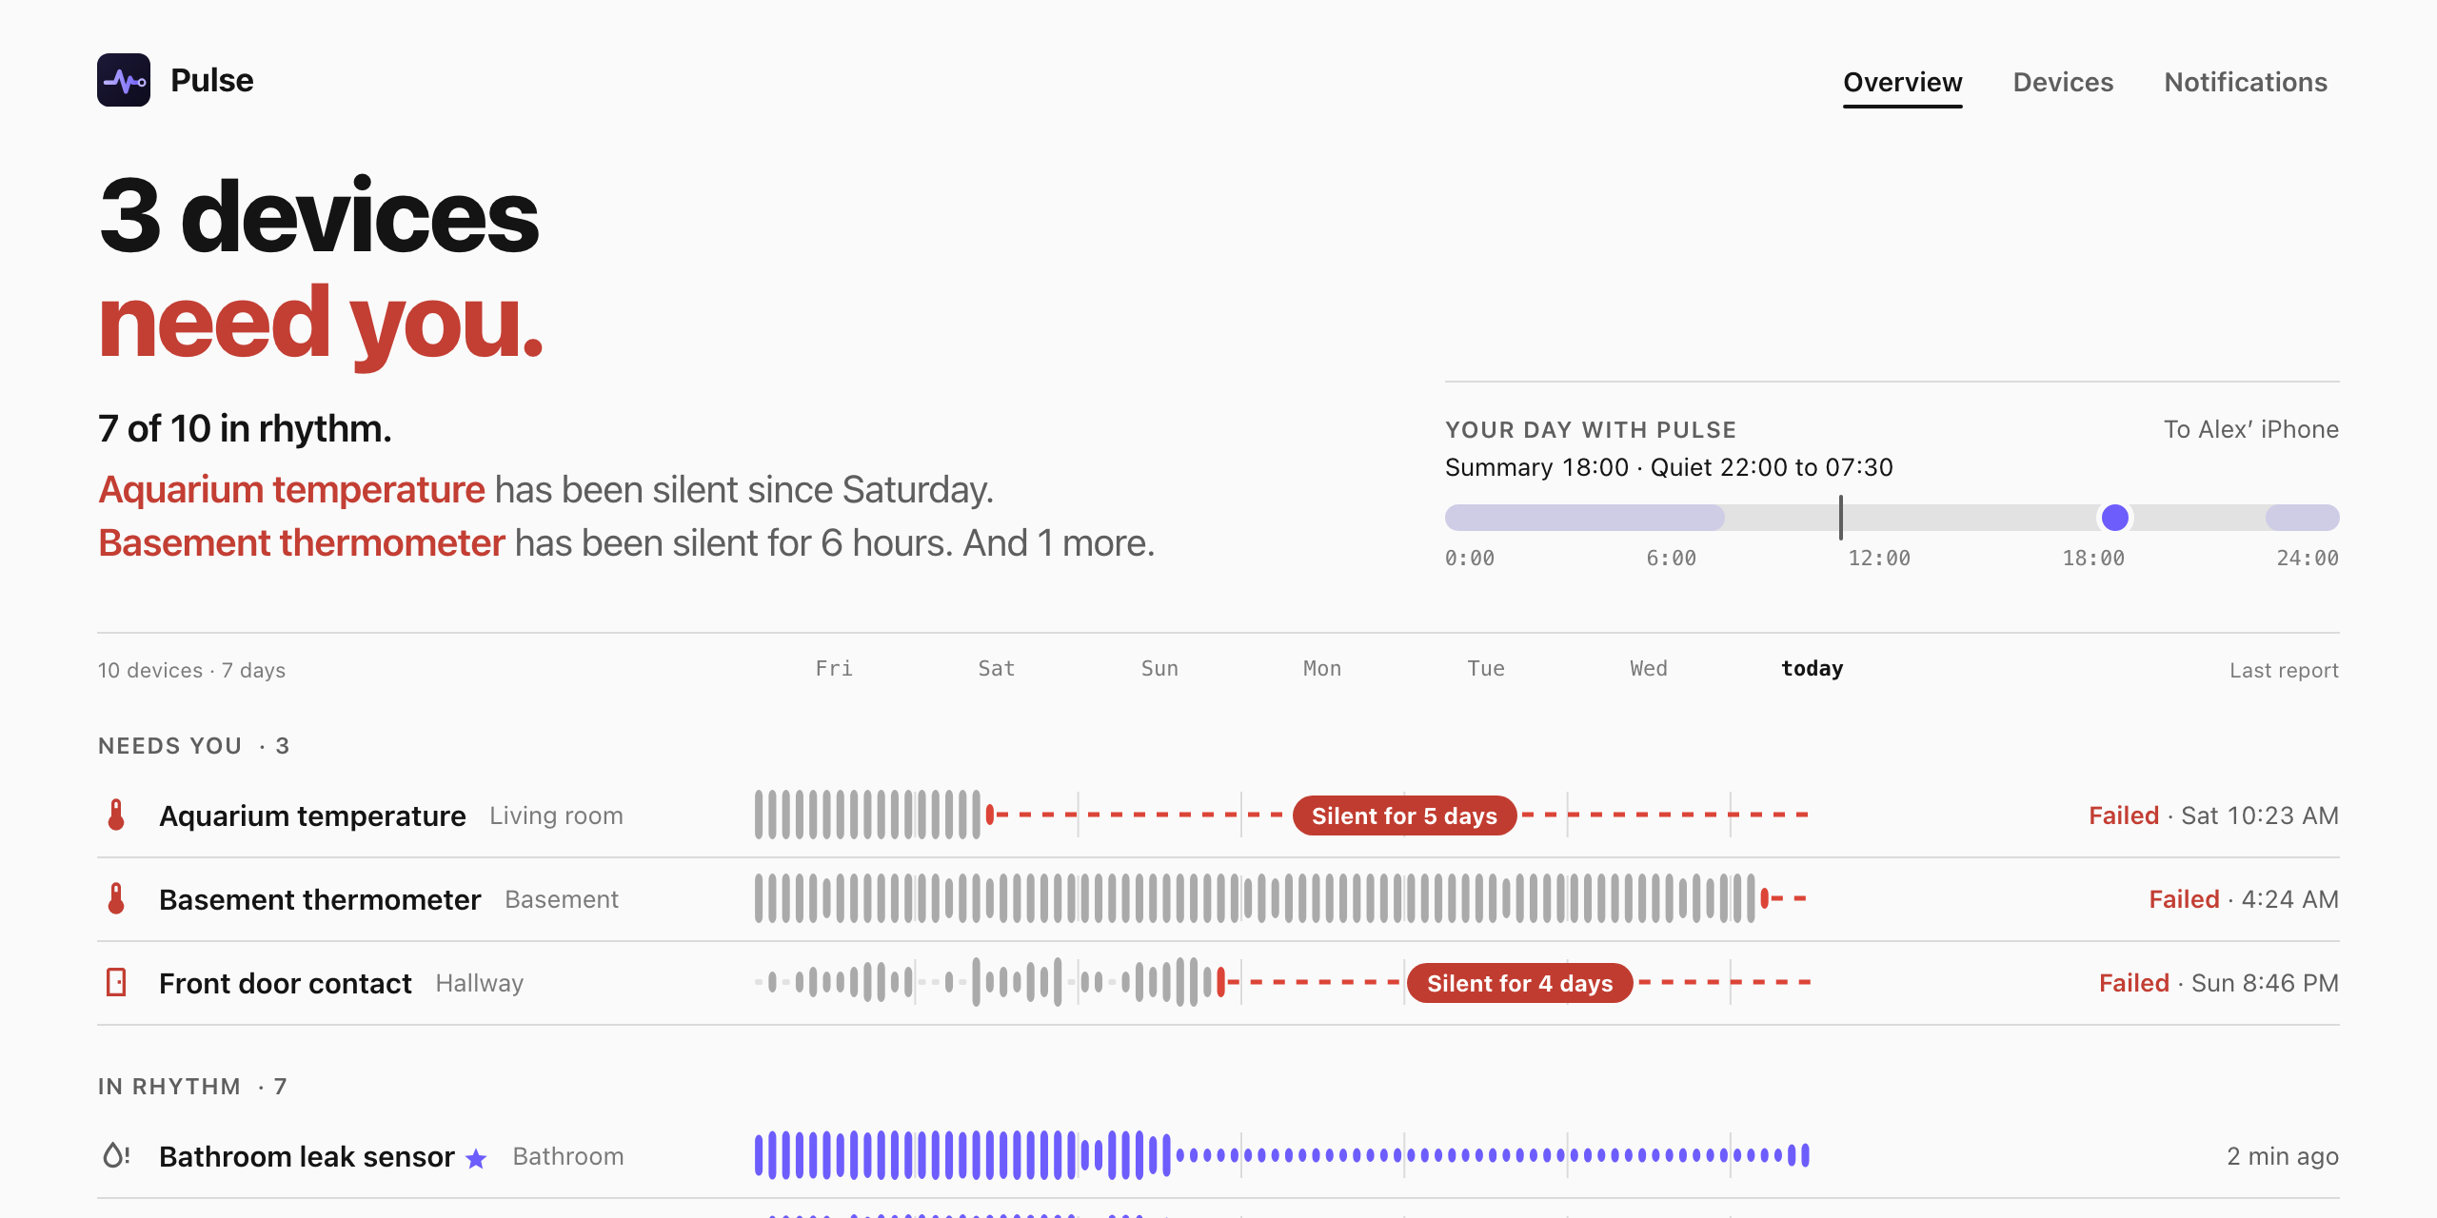Click the 'Sat' column header
The width and height of the screenshot is (2437, 1218).
pos(997,668)
